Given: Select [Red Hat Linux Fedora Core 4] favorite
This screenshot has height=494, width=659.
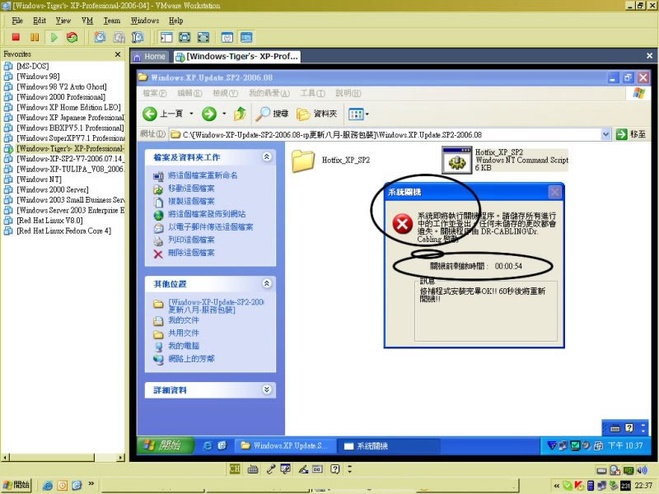Looking at the screenshot, I should (64, 231).
